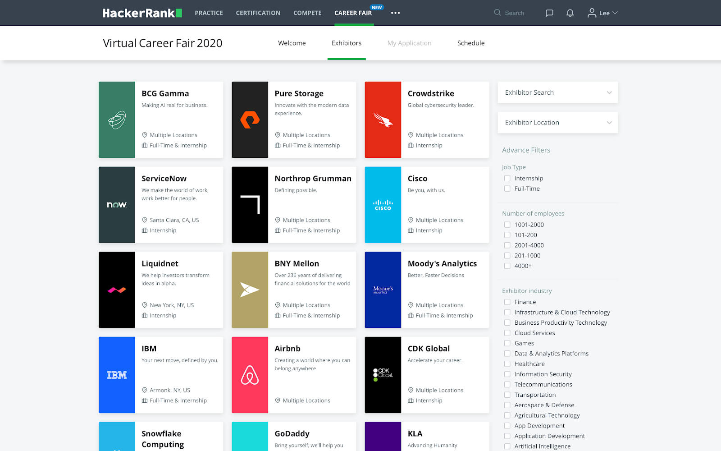Click the CDK Global logo tile
This screenshot has width=721, height=451.
tap(383, 375)
